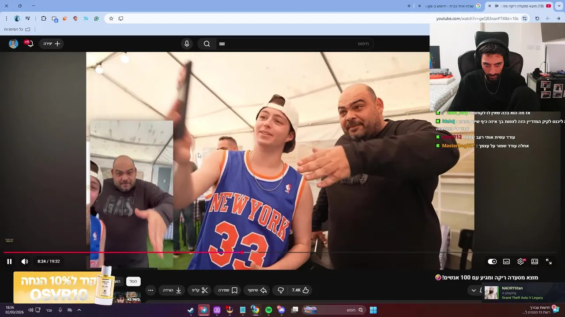Screen dimensions: 565x317
Task: Share the video via שיתוף button
Action: tap(257, 290)
